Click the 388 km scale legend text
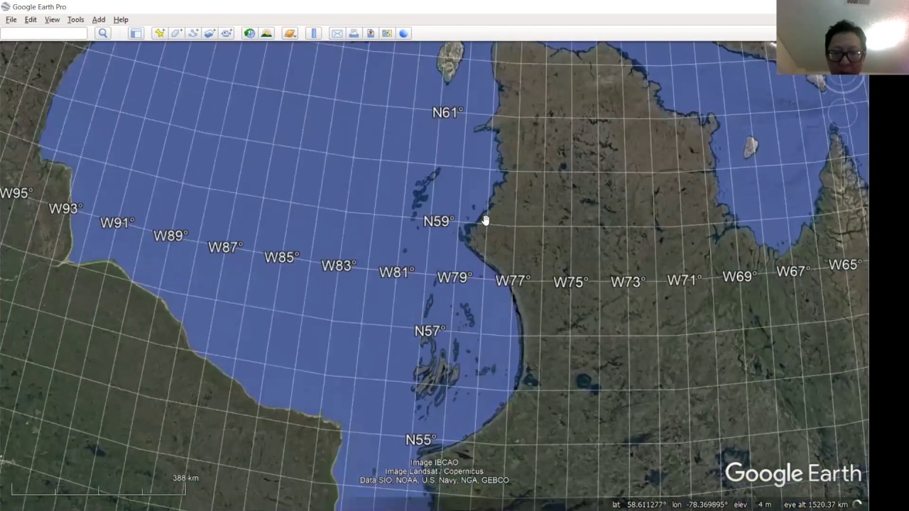The width and height of the screenshot is (909, 511). pyautogui.click(x=185, y=478)
